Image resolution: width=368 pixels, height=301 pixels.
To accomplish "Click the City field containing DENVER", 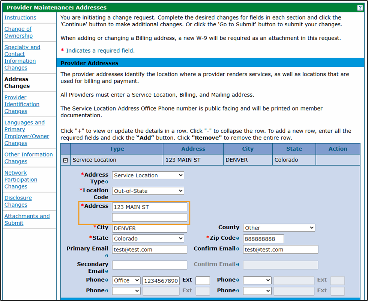I will click(149, 228).
